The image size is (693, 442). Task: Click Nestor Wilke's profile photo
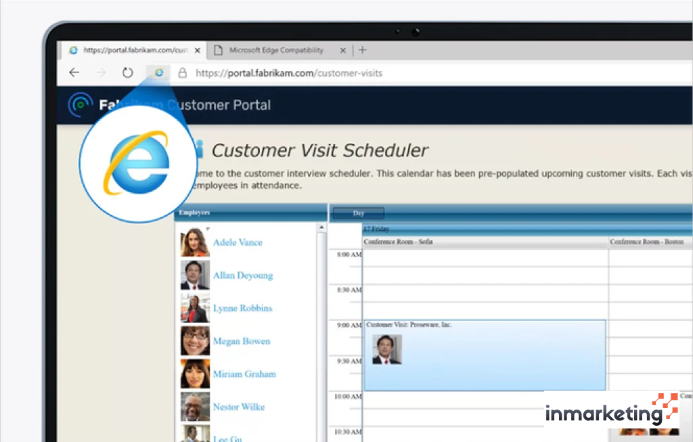(195, 407)
